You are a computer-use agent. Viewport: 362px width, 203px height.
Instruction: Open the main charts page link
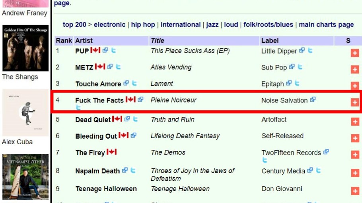tap(326, 25)
